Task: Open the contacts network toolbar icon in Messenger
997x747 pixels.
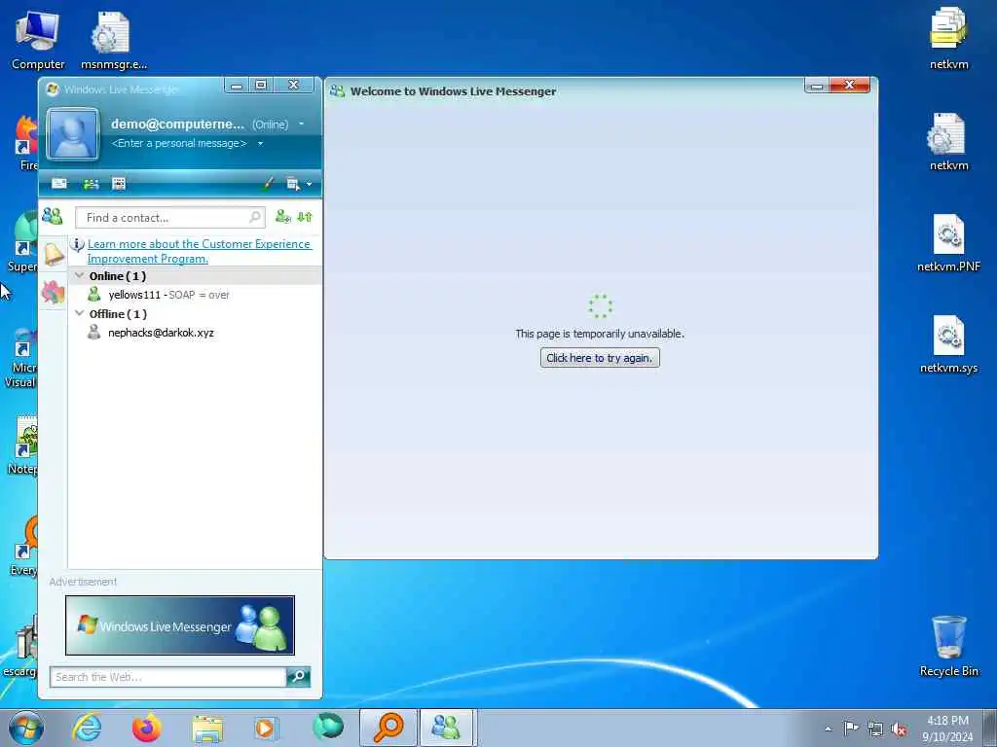Action: tap(91, 184)
